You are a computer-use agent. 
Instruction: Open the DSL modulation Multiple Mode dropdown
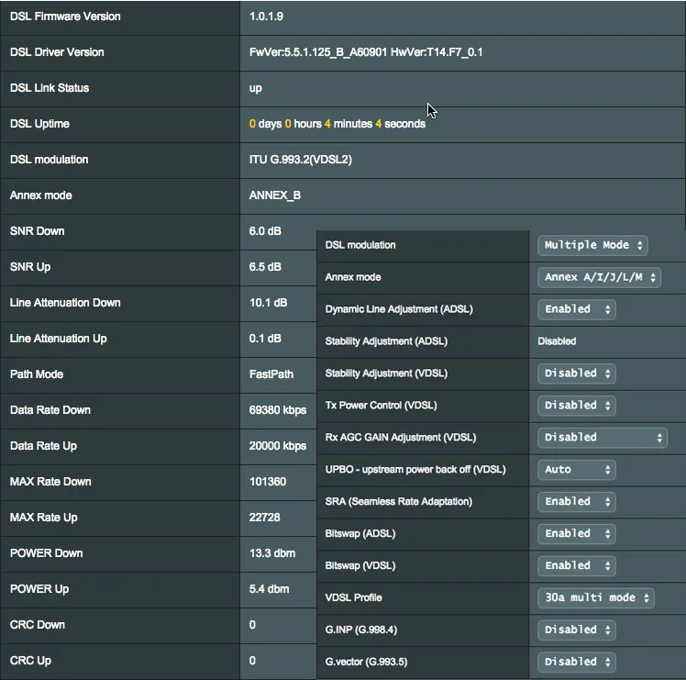592,245
